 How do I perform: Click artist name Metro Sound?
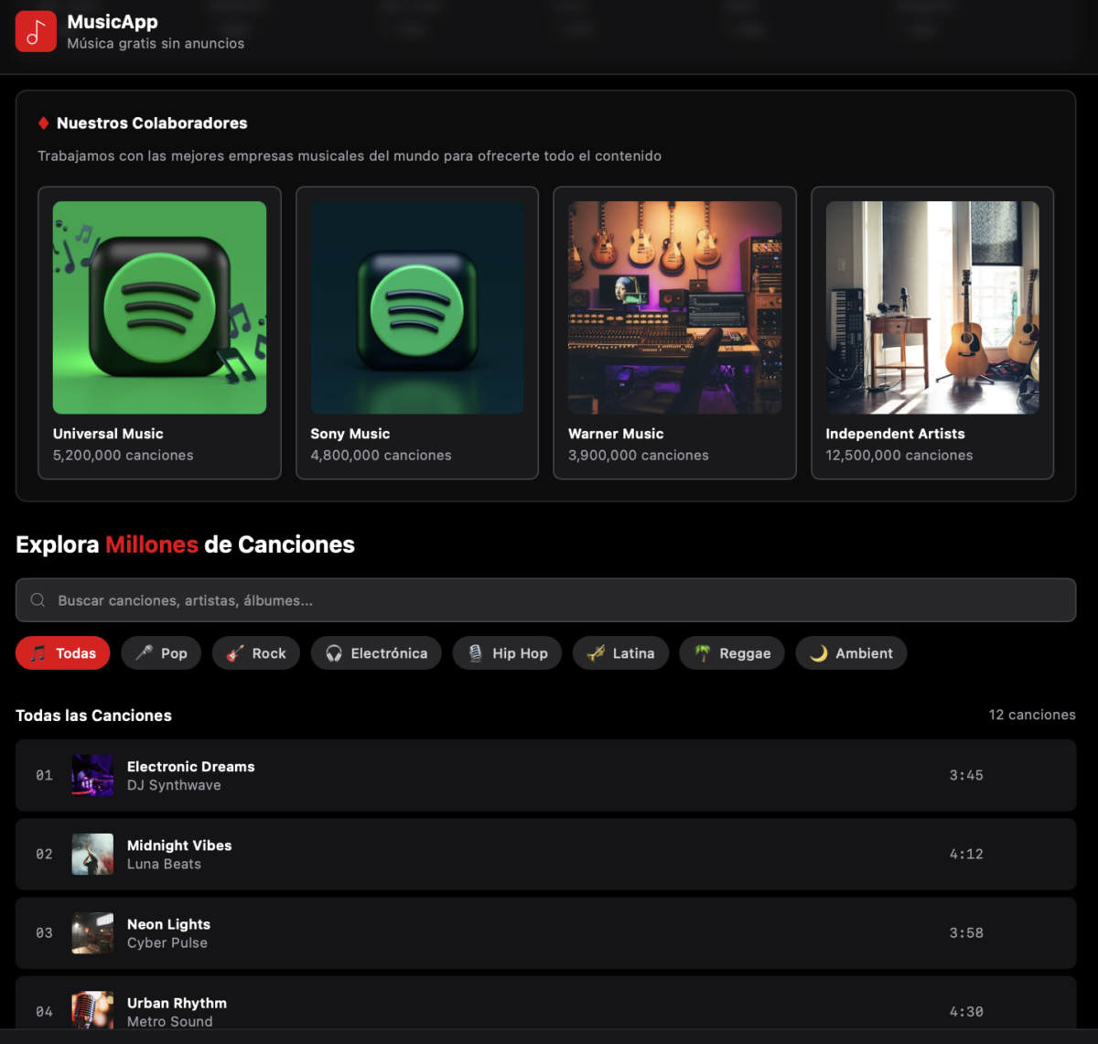tap(169, 1021)
